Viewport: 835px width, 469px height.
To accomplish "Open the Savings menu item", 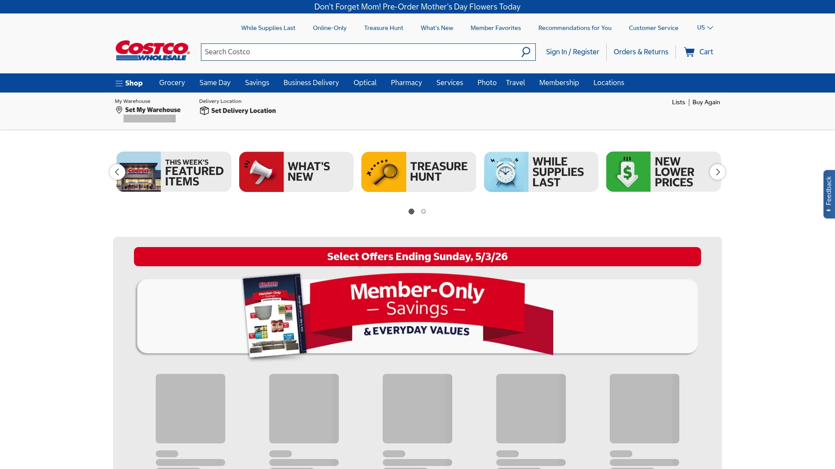I will pyautogui.click(x=257, y=83).
